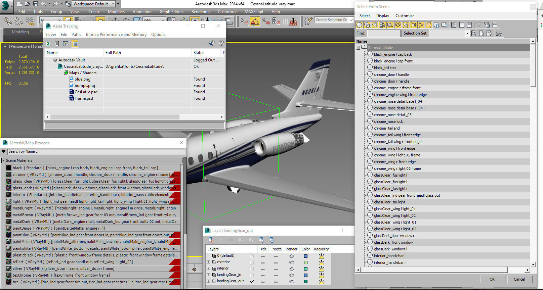The width and height of the screenshot is (543, 290).
Task: Expand the interior layer tree node
Action: (x=208, y=269)
